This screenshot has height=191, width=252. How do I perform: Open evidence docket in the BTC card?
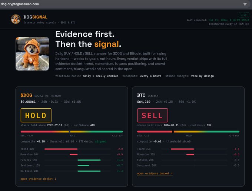click(155, 174)
